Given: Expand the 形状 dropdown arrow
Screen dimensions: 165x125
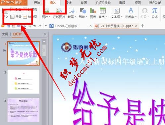Looking at the screenshot, I should (x=86, y=17).
